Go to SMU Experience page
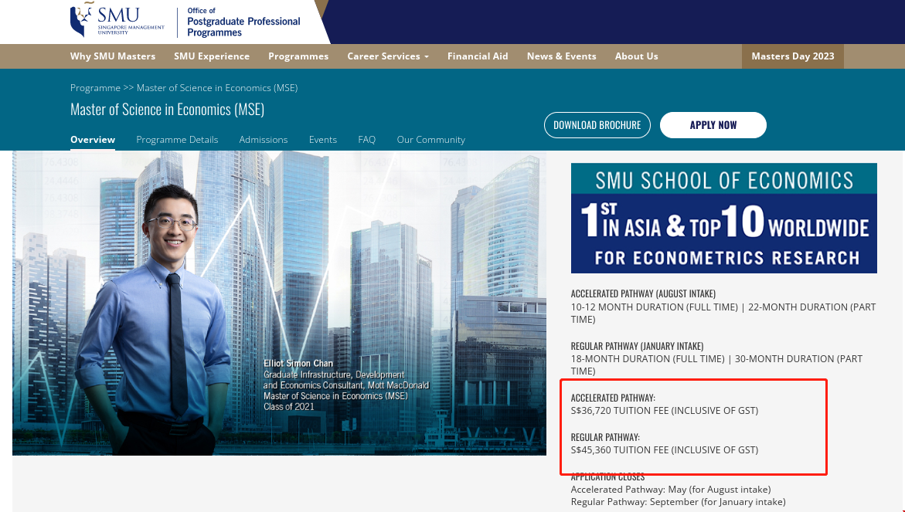The width and height of the screenshot is (905, 512). click(x=212, y=56)
